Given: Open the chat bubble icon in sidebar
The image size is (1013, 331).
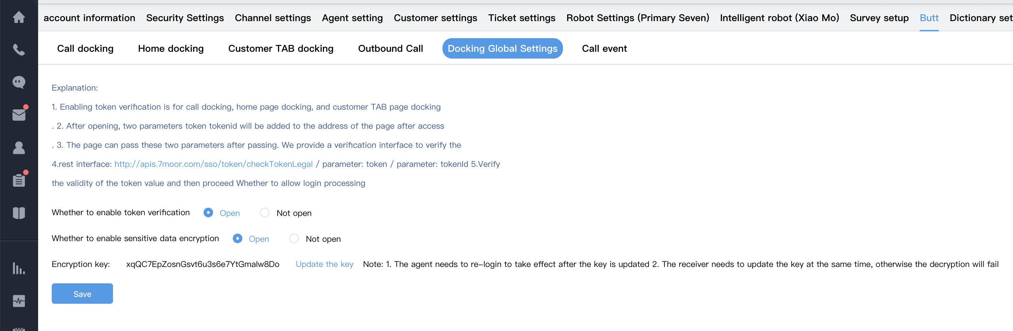Looking at the screenshot, I should (x=19, y=82).
